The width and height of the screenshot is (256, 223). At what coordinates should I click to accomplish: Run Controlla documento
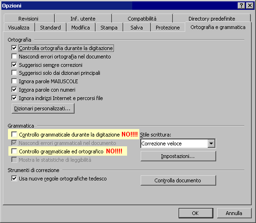[x=178, y=180]
